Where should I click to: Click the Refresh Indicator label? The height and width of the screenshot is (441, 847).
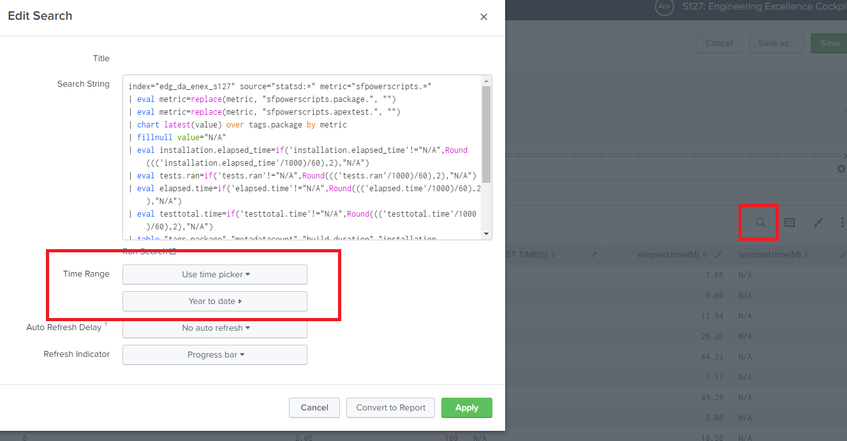click(77, 354)
